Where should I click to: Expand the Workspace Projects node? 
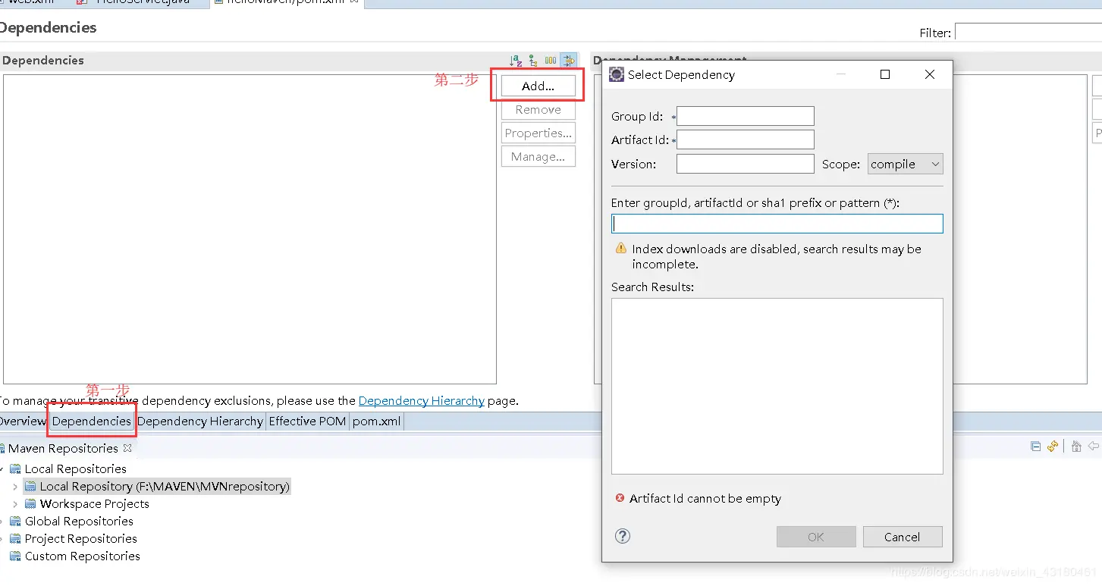coord(15,503)
